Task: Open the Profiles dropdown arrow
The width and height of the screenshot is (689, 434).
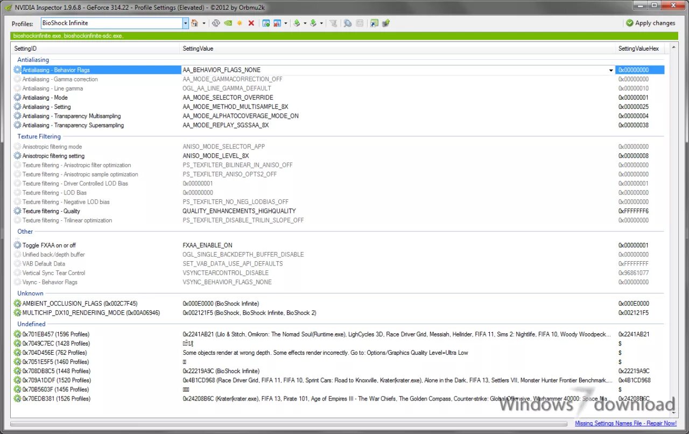Action: (x=186, y=23)
